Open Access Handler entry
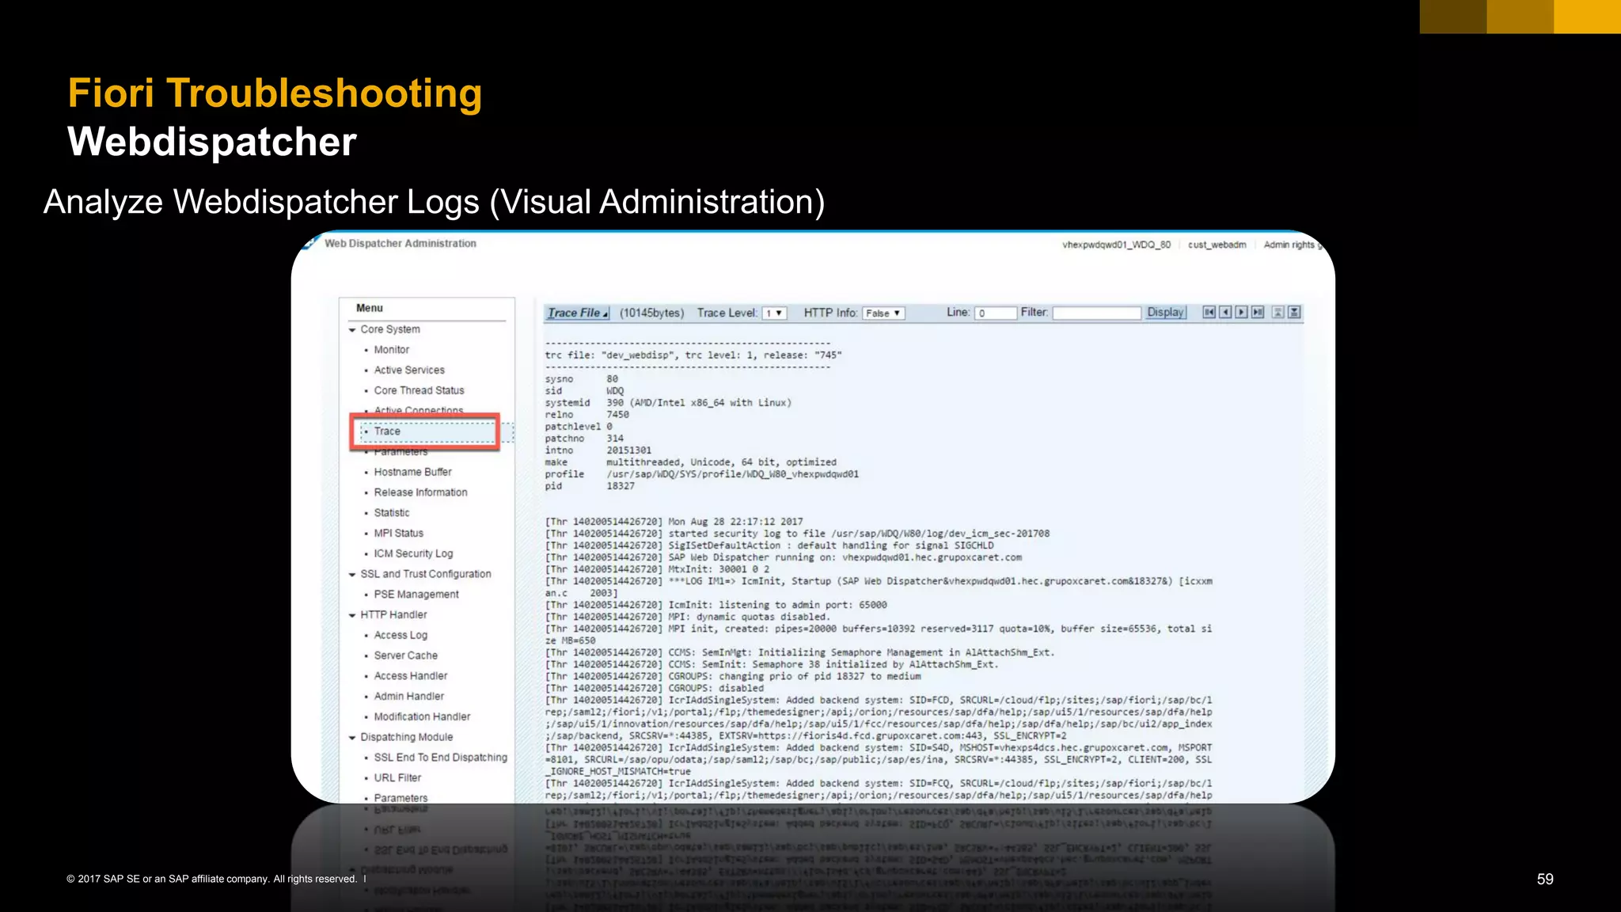1621x912 pixels. point(411,676)
